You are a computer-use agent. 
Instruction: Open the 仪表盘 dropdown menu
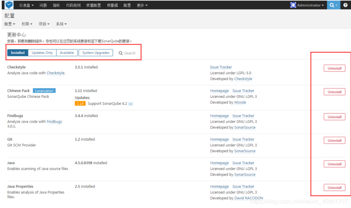27,5
